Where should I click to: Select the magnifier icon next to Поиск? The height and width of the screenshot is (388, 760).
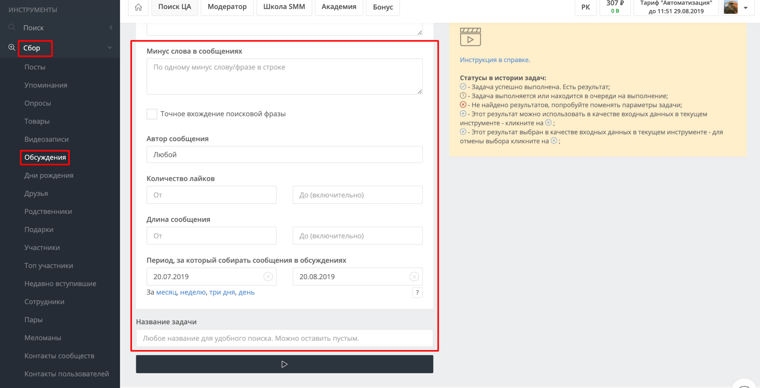coord(11,27)
